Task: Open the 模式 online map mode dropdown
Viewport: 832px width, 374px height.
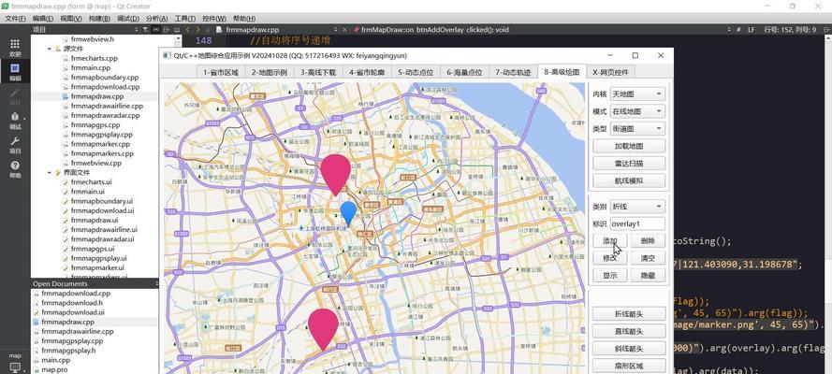Action: (x=637, y=111)
